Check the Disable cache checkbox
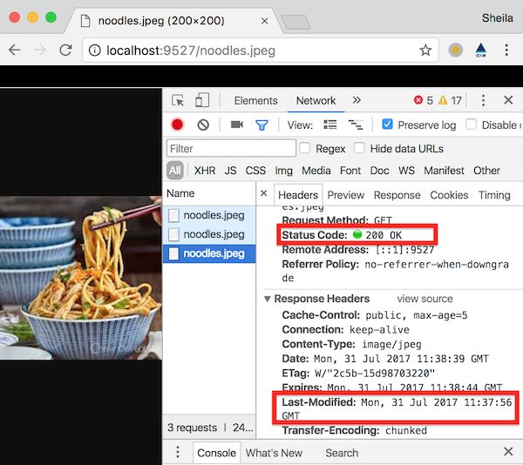Image resolution: width=523 pixels, height=465 pixels. (x=471, y=125)
